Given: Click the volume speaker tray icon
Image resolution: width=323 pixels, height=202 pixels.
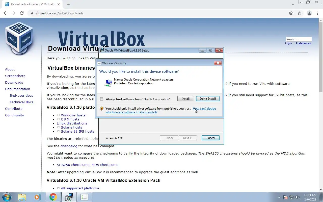Looking at the screenshot, I should tap(298, 197).
